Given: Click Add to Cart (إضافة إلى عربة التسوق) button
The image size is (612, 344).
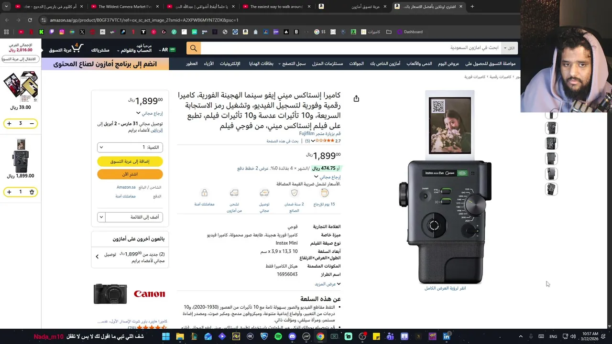Looking at the screenshot, I should point(130,161).
